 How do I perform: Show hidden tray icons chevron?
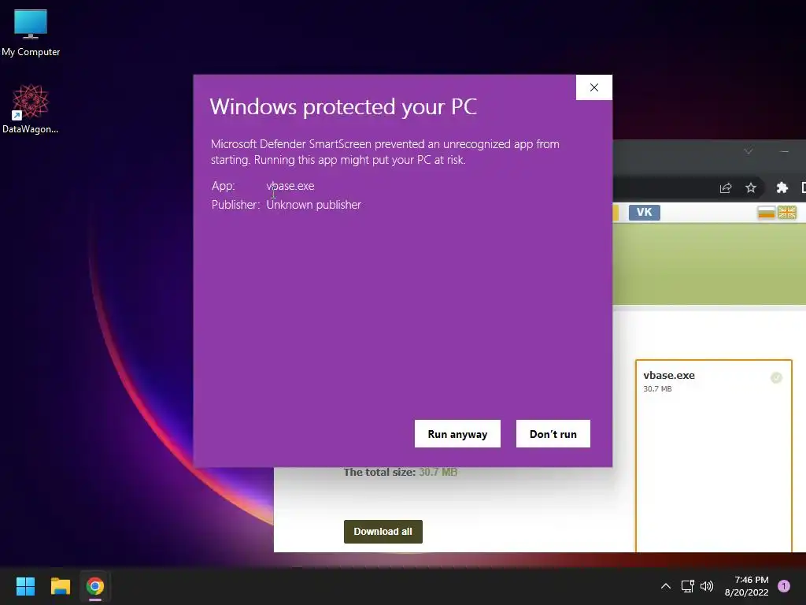coord(666,586)
